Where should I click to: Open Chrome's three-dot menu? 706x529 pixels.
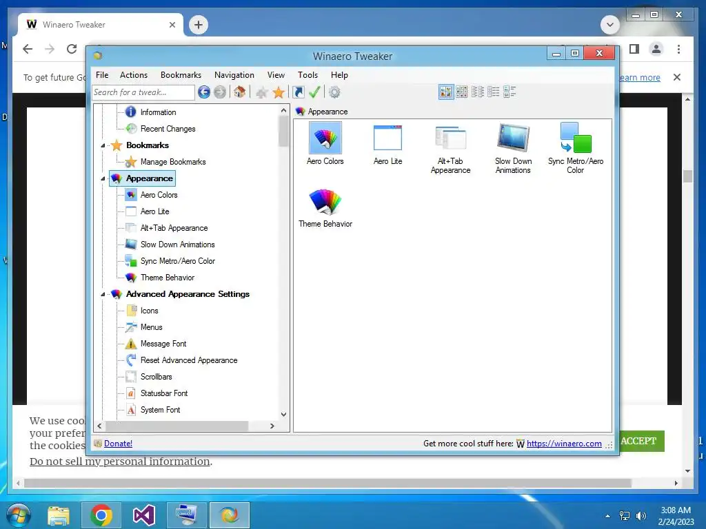pyautogui.click(x=678, y=49)
